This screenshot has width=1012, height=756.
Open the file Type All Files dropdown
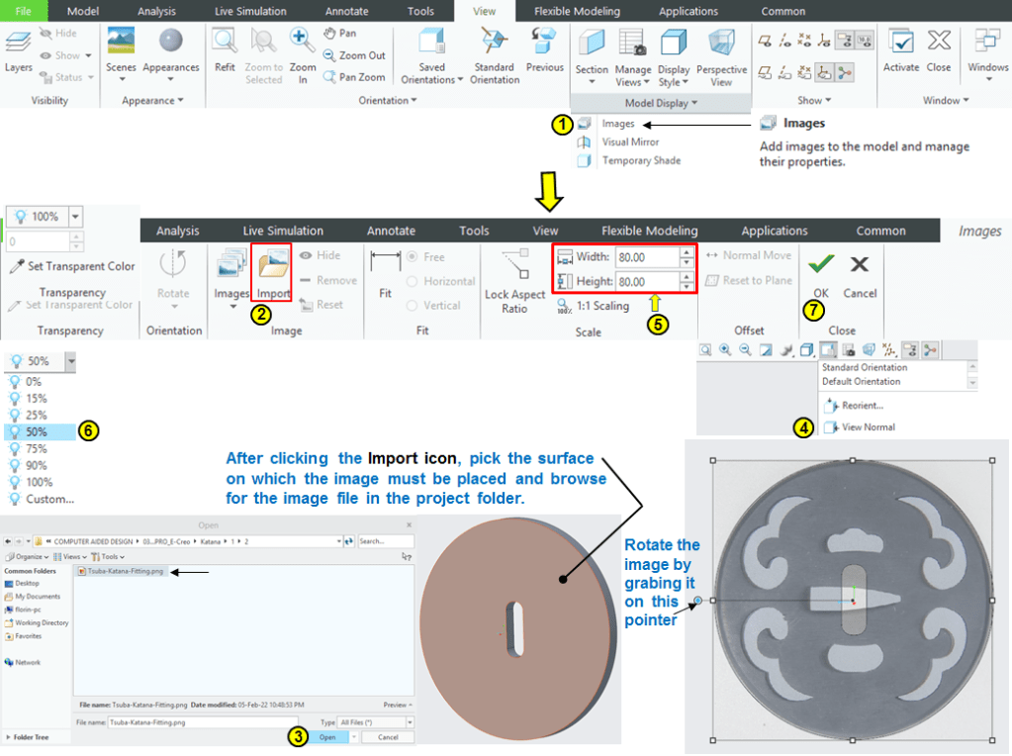(375, 723)
